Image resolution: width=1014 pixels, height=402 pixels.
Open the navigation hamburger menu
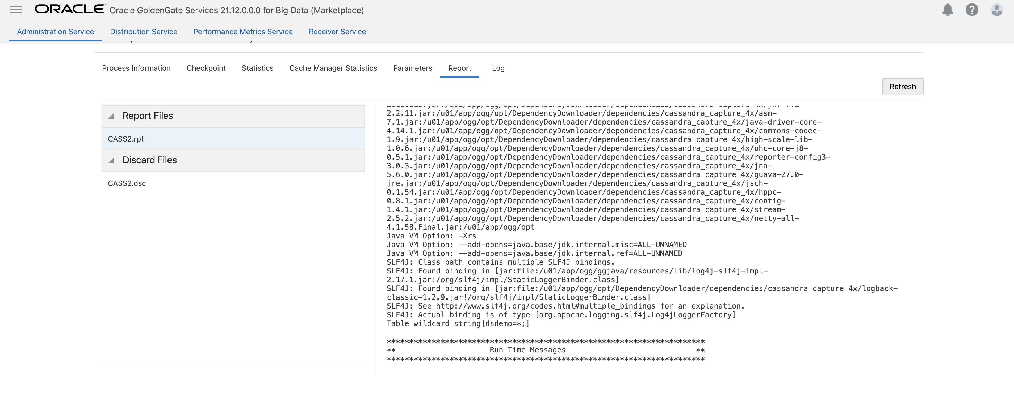click(x=16, y=10)
